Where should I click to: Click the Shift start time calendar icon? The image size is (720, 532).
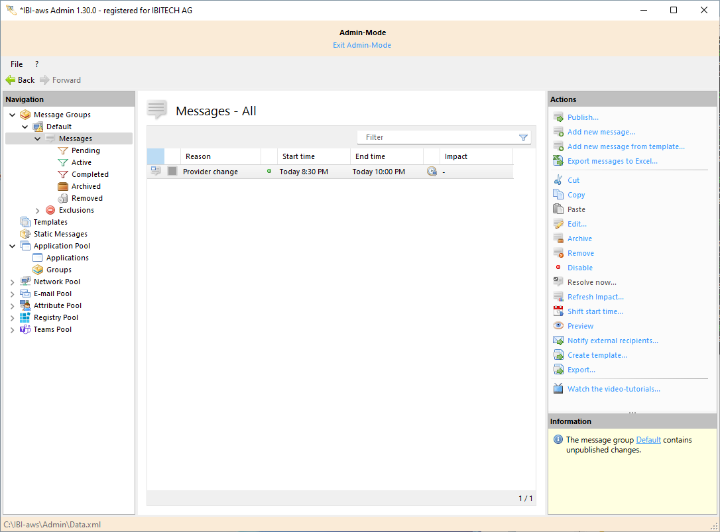[558, 311]
